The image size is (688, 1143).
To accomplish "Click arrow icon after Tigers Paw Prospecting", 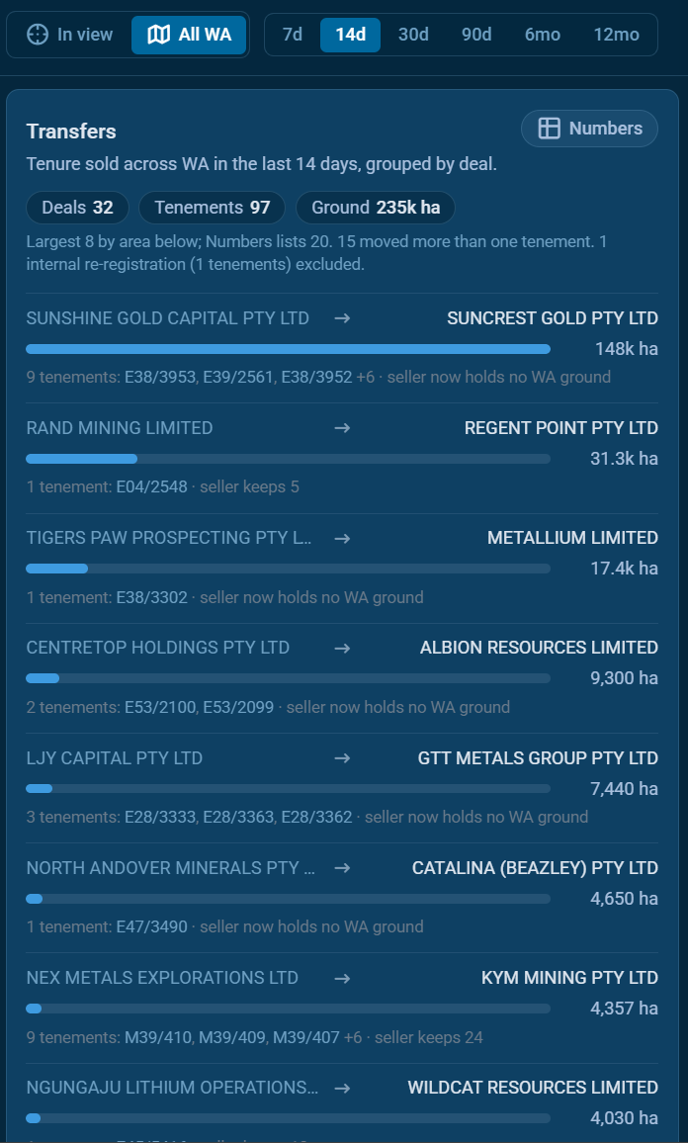I will (342, 538).
